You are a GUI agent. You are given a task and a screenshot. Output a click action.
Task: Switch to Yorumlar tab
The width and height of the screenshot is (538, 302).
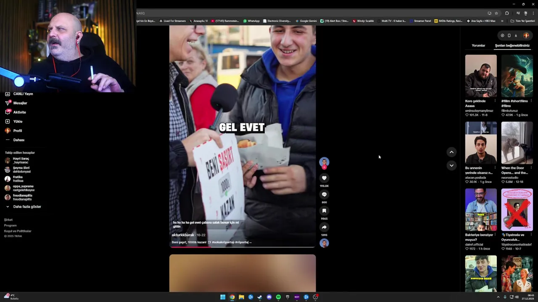(x=478, y=45)
